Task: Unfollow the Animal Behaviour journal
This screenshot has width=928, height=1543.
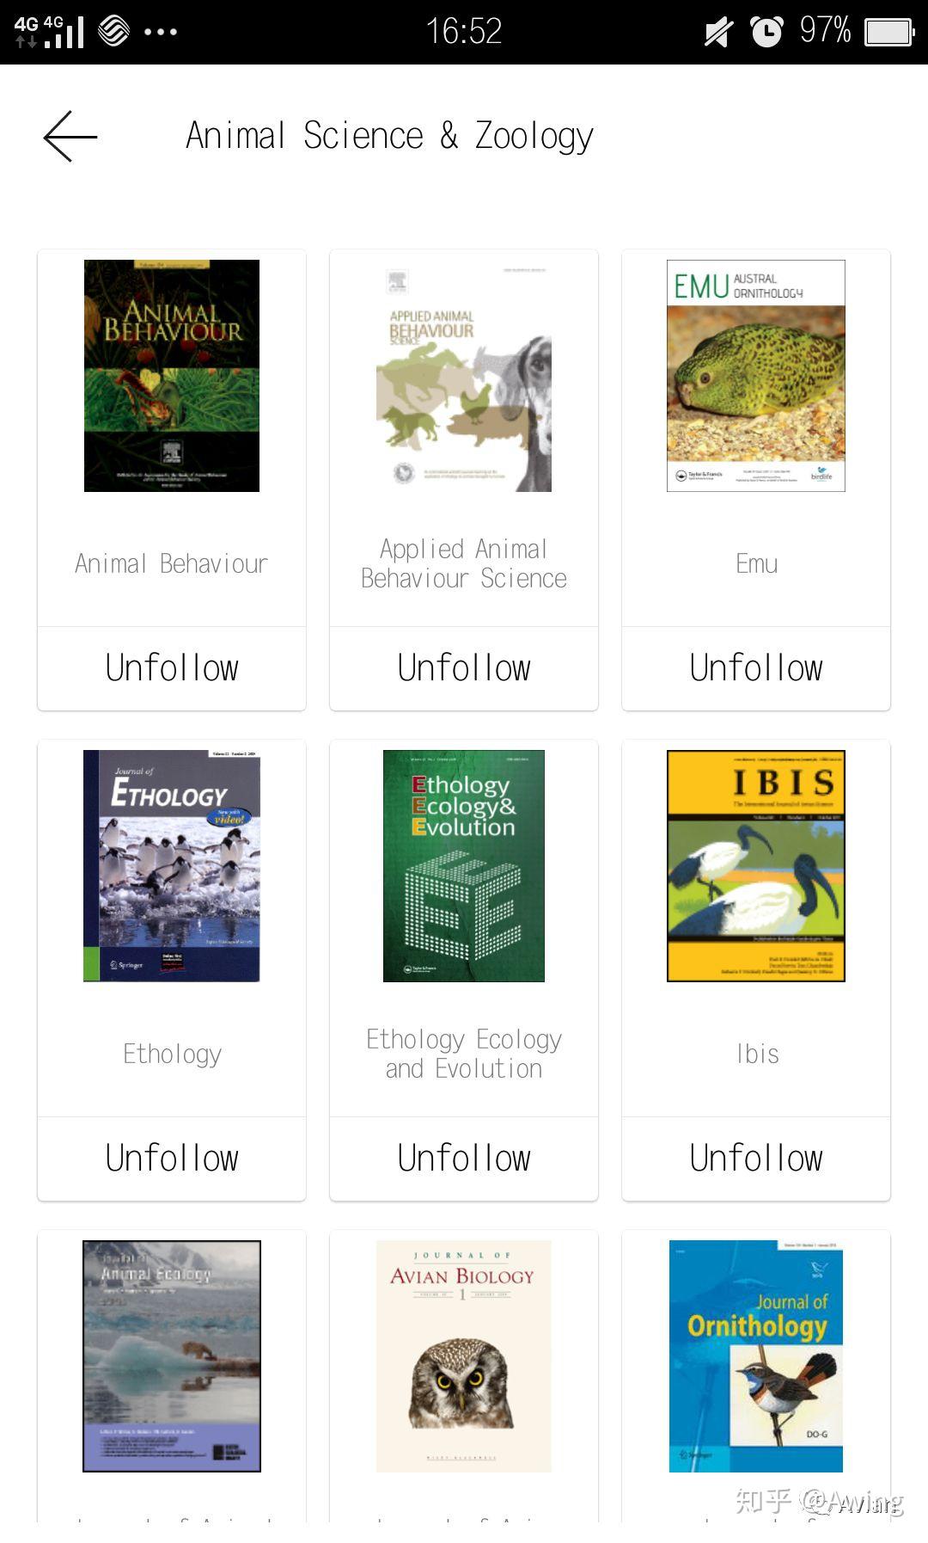Action: point(172,668)
